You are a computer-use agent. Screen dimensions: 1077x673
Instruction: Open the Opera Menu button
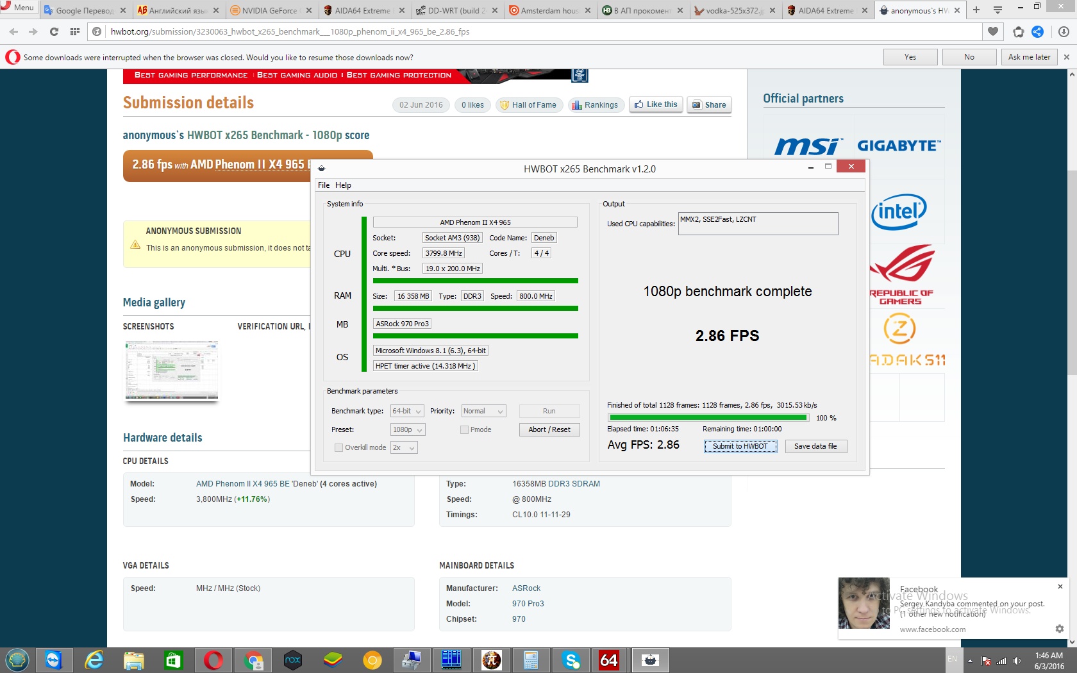pos(18,8)
